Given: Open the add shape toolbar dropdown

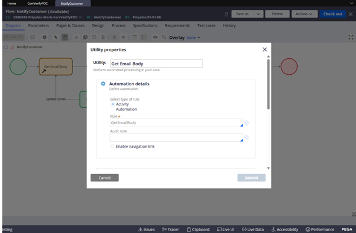Looking at the screenshot, I should [34, 37].
